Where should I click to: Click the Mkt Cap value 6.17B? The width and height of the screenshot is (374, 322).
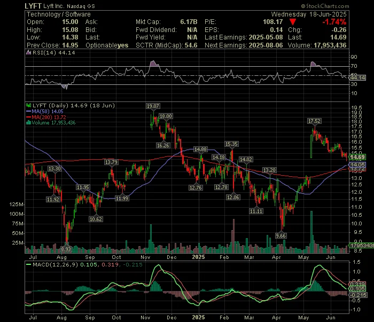click(x=189, y=22)
